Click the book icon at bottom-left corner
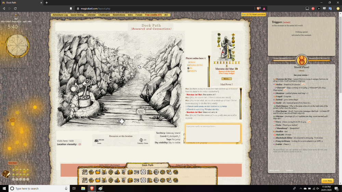The height and width of the screenshot is (192, 342). pyautogui.click(x=6, y=174)
